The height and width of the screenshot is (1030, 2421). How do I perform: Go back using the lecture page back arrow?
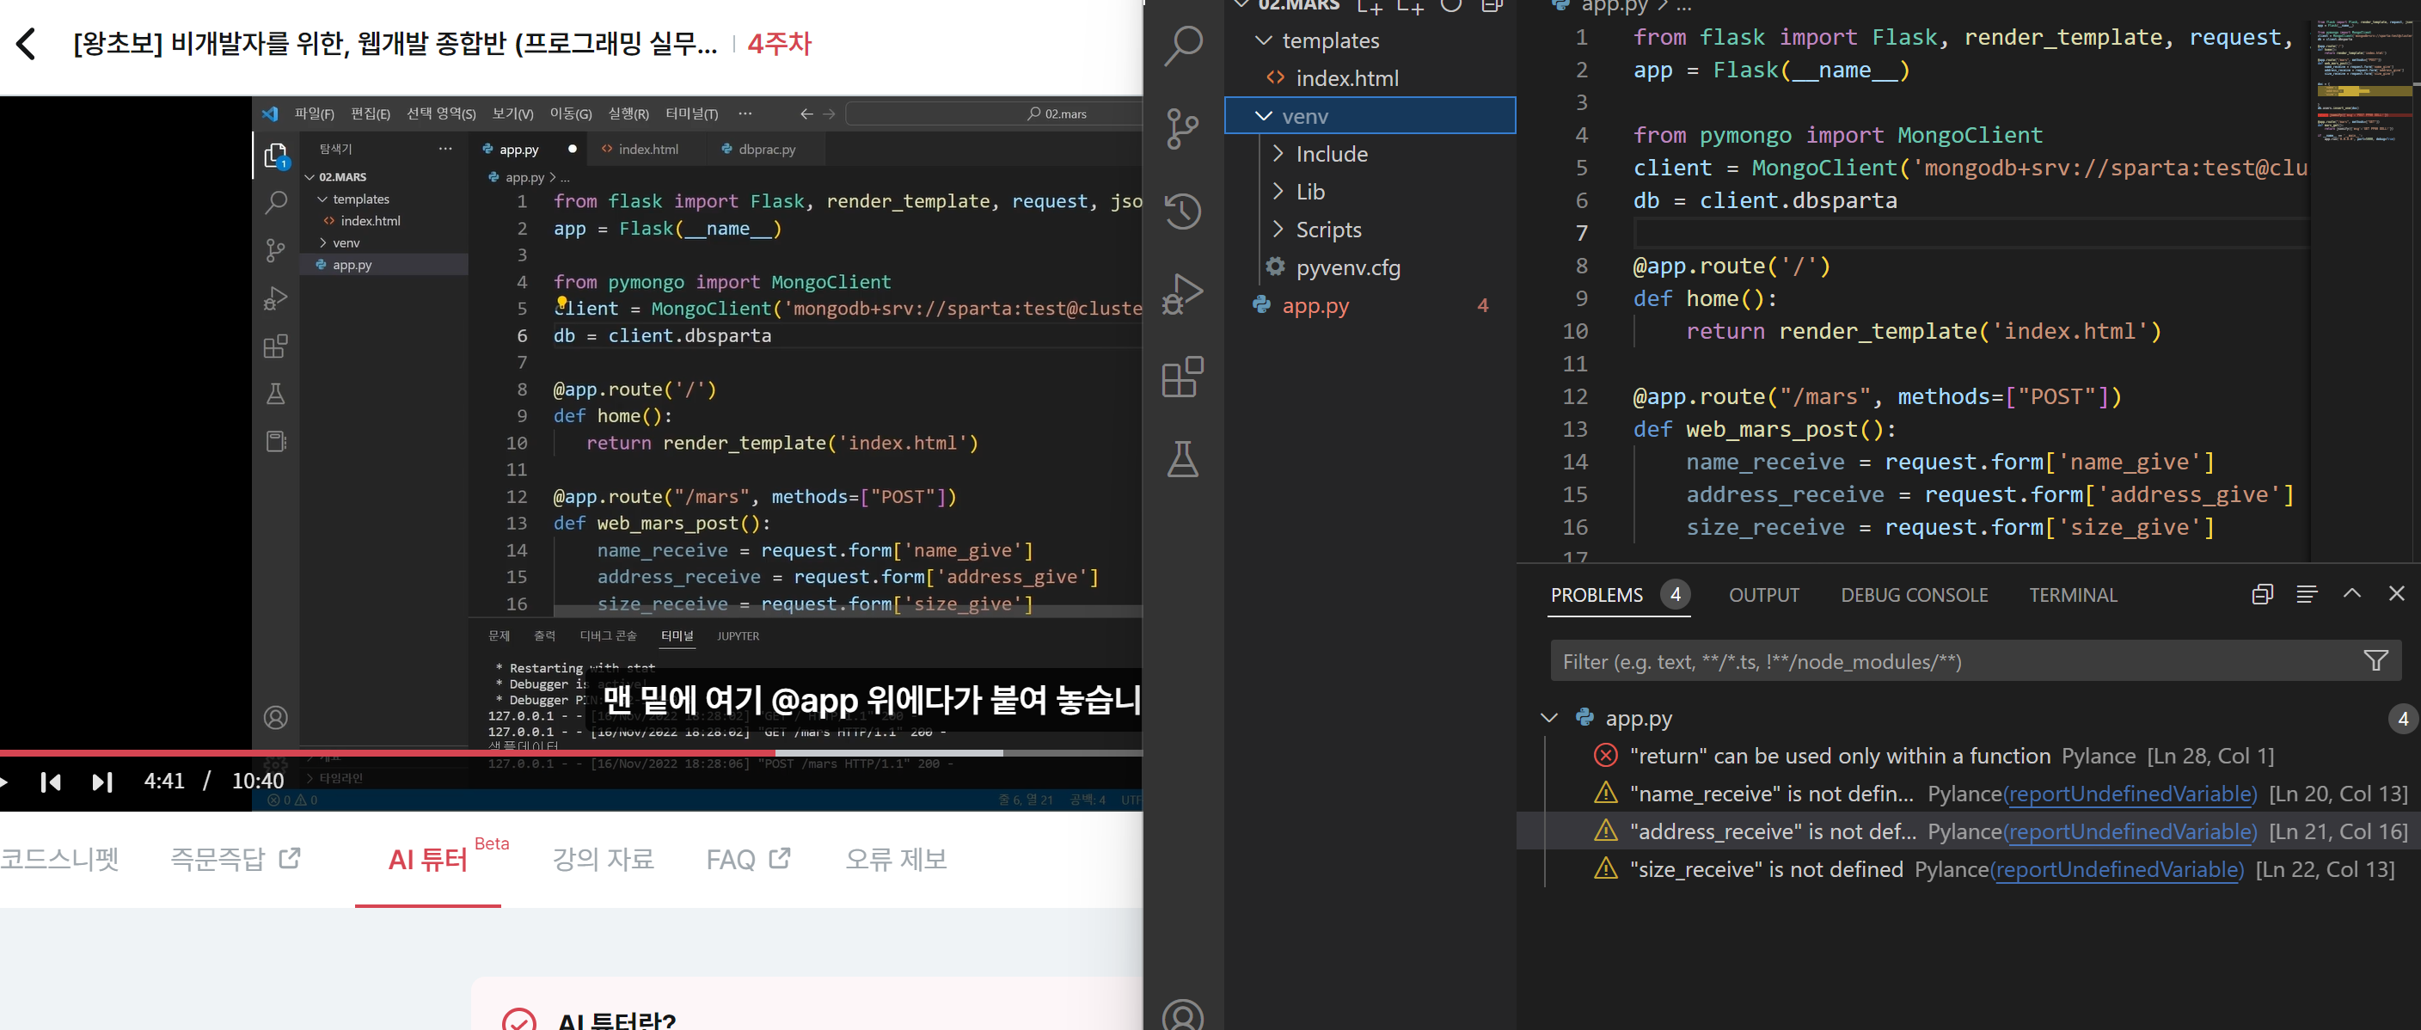coord(27,43)
